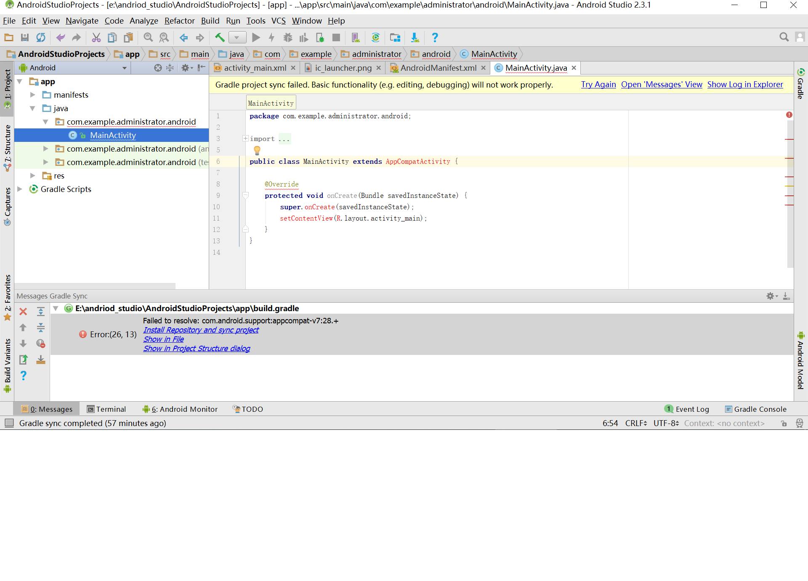Click the Search Everywhere magnifier icon
Viewport: 808px width, 581px height.
[784, 37]
